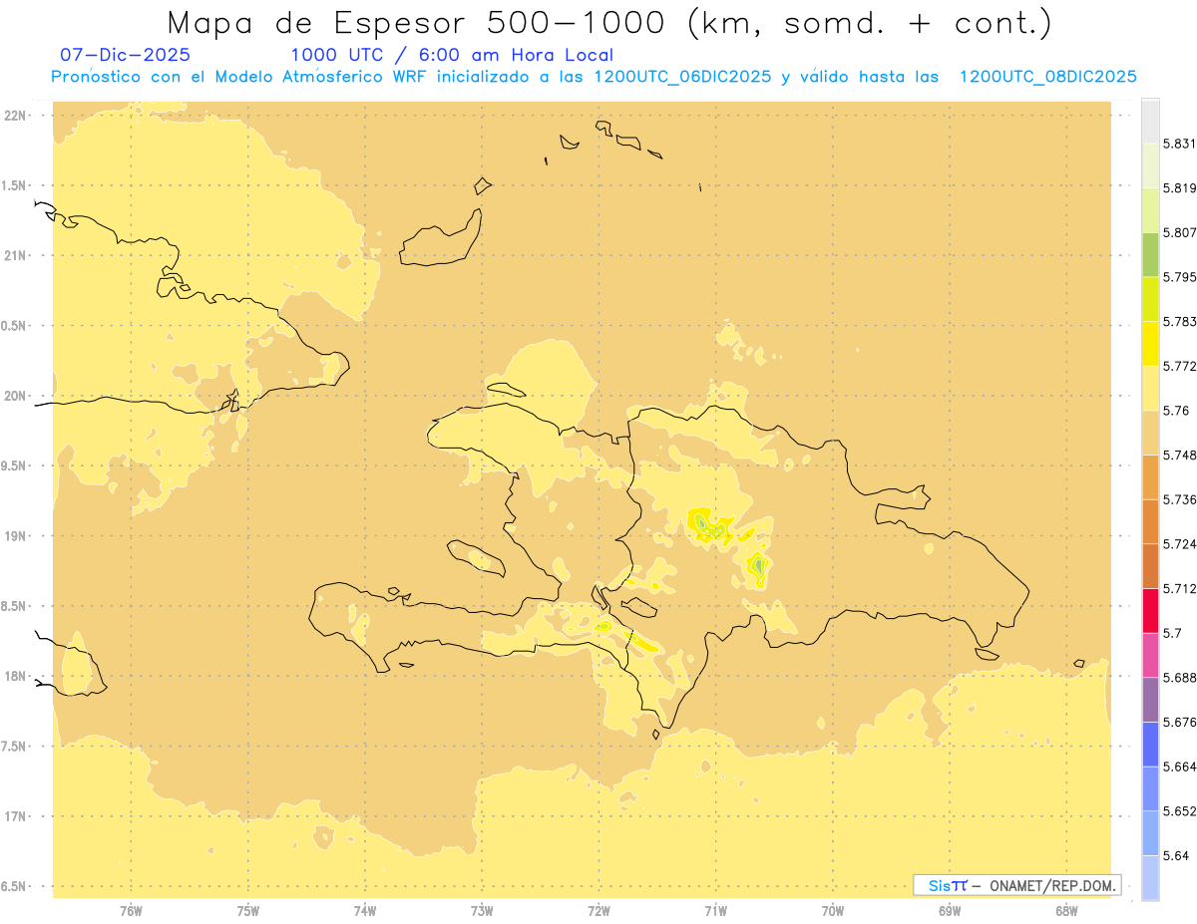Click the color bar value '5.748'
1197x924 pixels.
point(1179,455)
